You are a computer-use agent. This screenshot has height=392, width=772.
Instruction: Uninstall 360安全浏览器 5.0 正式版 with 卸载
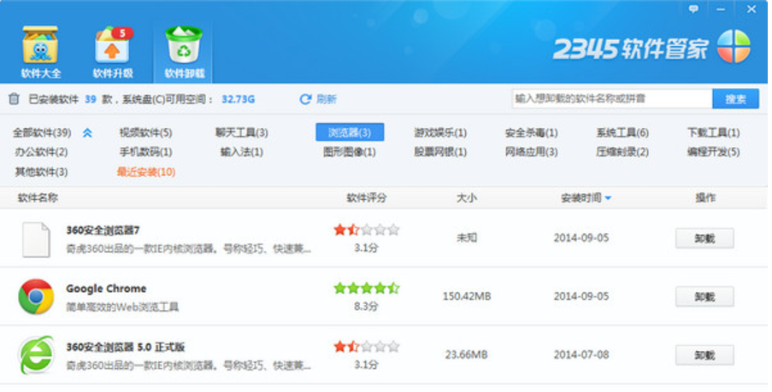704,355
